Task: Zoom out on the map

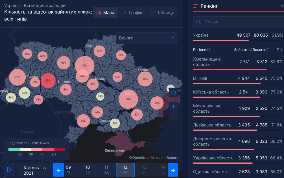Action: click(x=173, y=116)
